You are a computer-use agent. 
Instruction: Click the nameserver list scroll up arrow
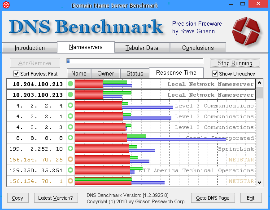(x=259, y=83)
